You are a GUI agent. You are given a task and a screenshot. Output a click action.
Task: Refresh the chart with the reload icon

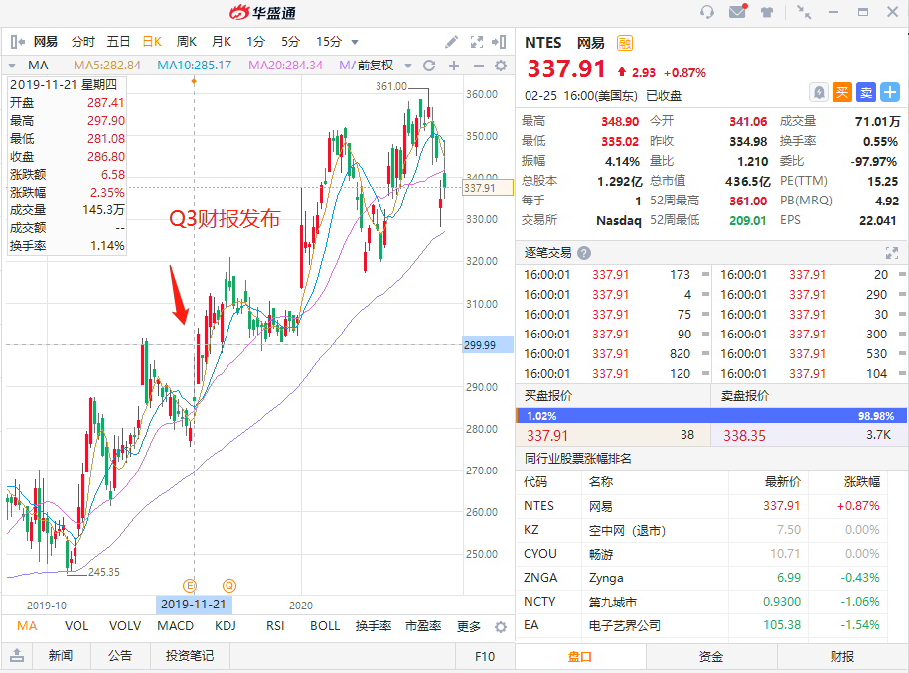tap(429, 66)
